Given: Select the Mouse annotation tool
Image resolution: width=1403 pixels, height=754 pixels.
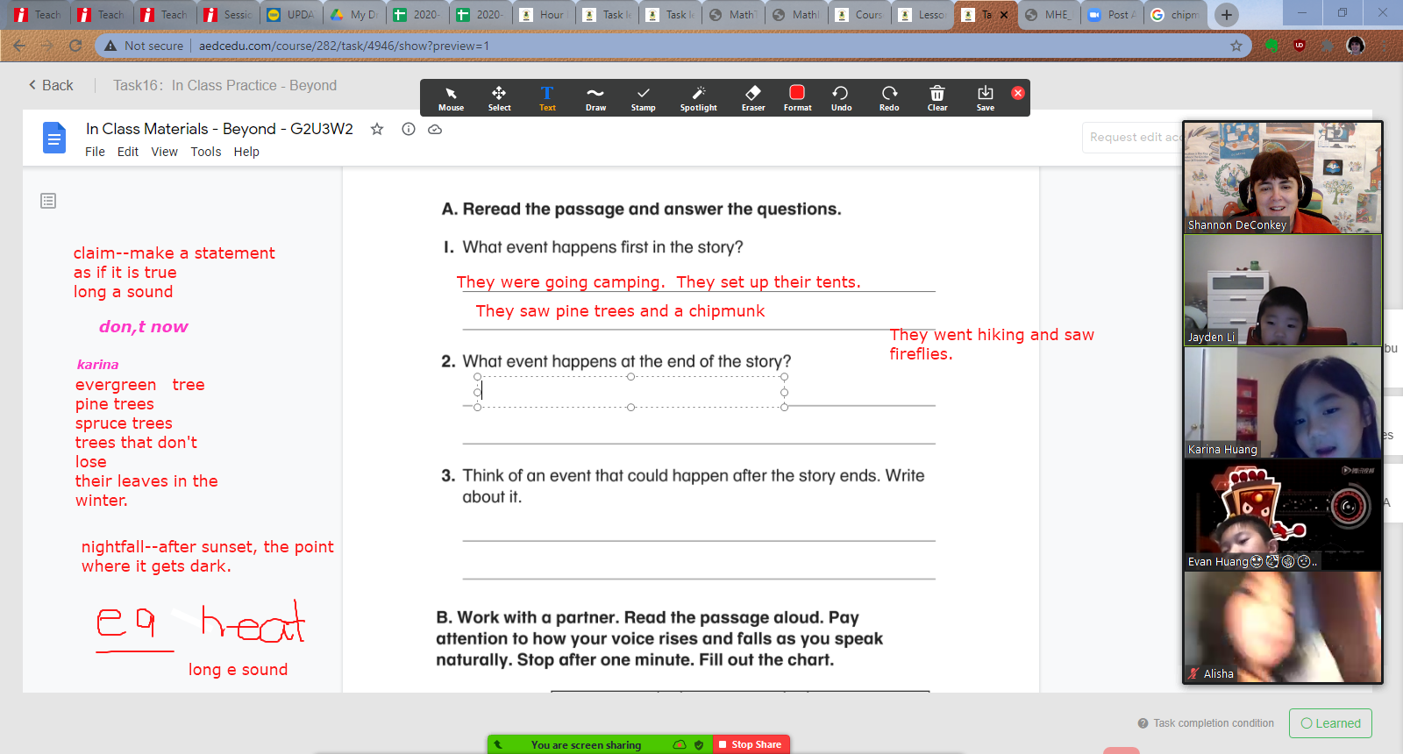Looking at the screenshot, I should (451, 98).
